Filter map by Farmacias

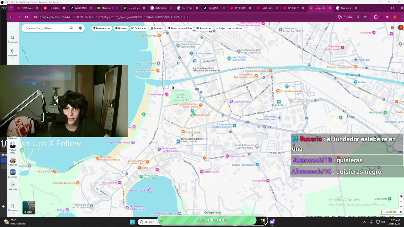[204, 28]
